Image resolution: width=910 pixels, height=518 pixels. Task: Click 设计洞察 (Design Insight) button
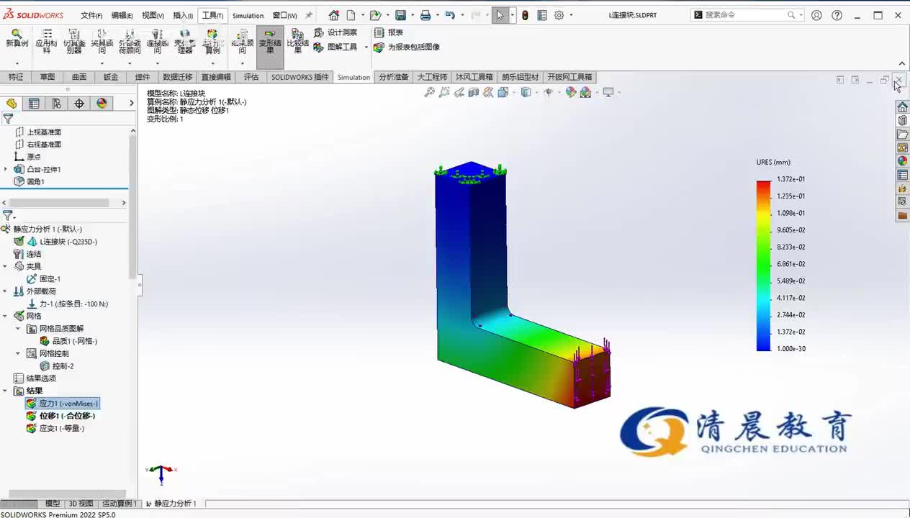pos(335,32)
